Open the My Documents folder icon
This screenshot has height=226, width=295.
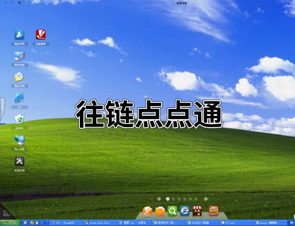19,77
